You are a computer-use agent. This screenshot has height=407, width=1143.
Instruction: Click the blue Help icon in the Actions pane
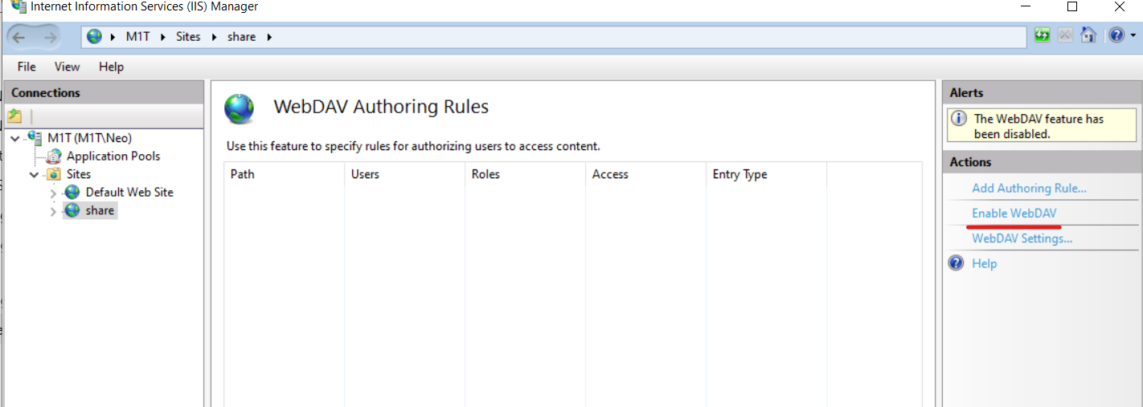[956, 263]
